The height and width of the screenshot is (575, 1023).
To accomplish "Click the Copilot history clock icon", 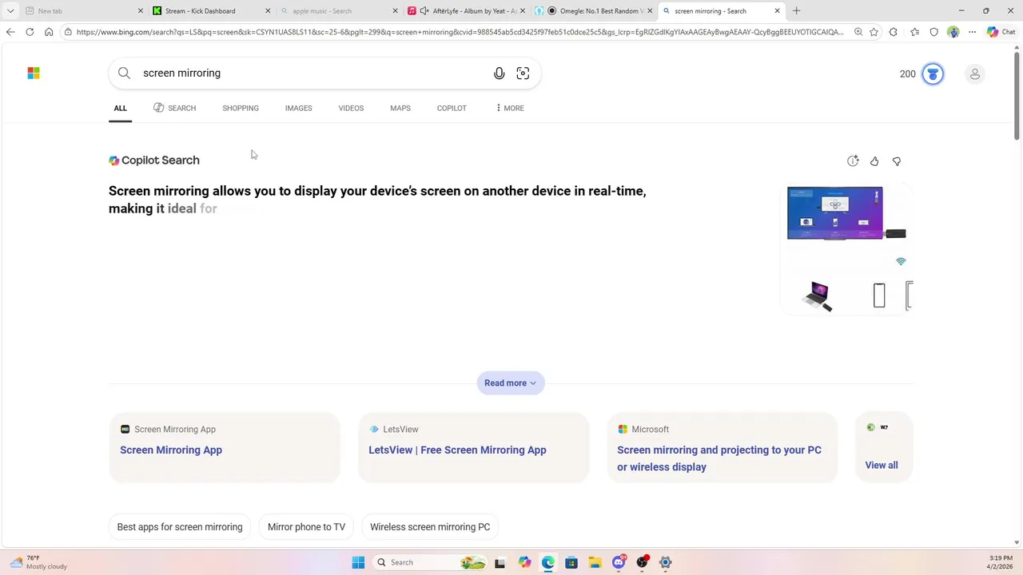I will 853,161.
